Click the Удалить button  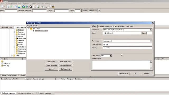[x=51, y=69]
